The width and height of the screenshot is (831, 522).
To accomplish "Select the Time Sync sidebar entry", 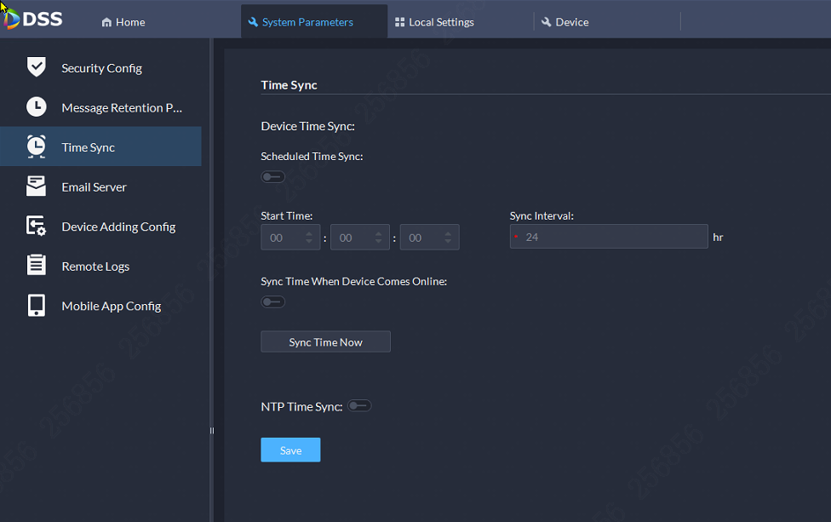I will [100, 146].
